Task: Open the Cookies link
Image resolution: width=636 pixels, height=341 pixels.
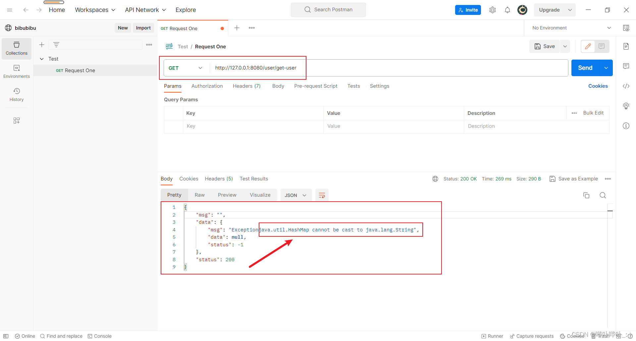Action: (x=598, y=86)
